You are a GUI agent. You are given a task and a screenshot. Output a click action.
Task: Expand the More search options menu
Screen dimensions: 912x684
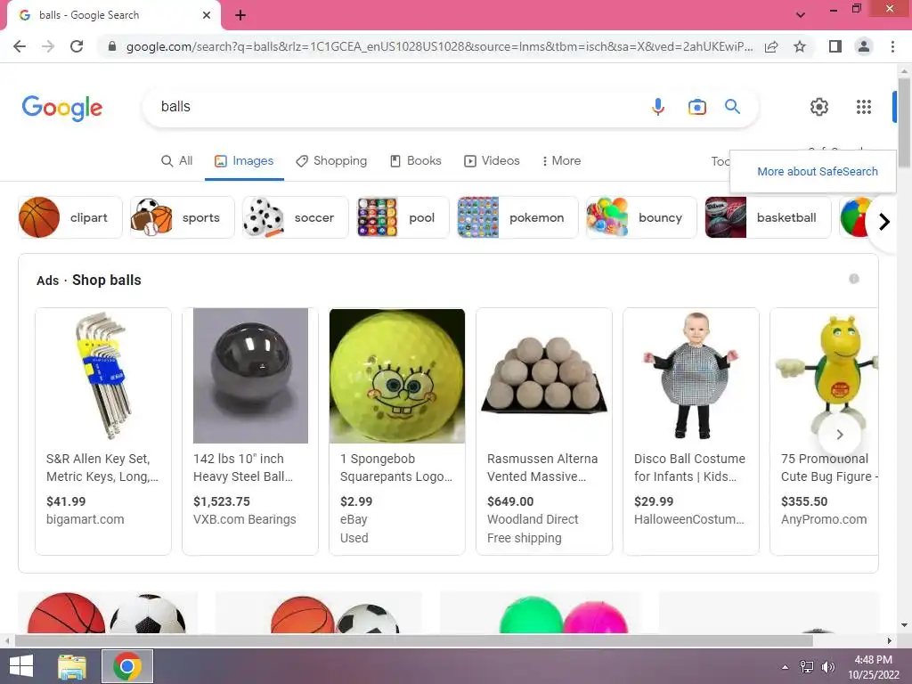point(561,161)
